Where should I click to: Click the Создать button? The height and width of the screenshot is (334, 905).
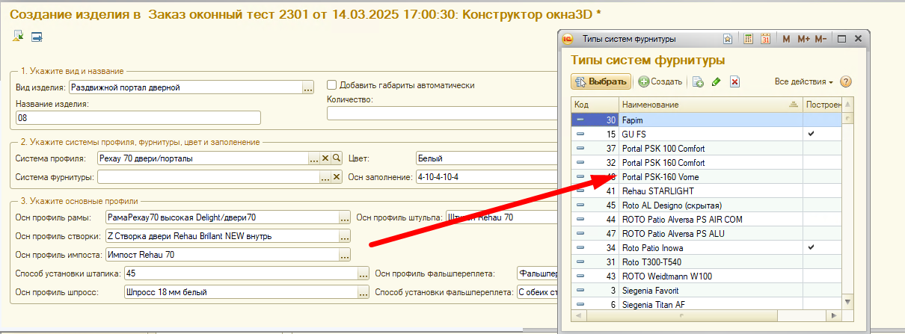click(x=660, y=81)
